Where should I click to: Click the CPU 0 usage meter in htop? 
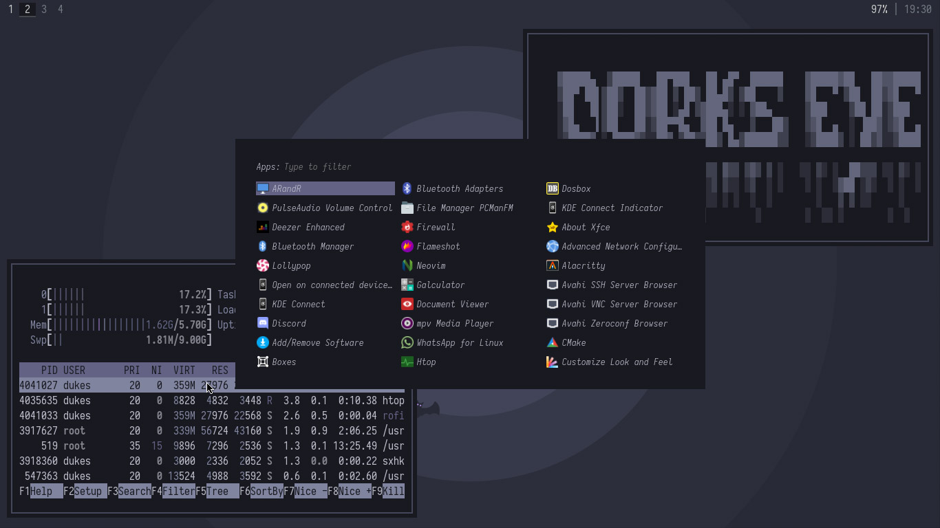pos(127,294)
